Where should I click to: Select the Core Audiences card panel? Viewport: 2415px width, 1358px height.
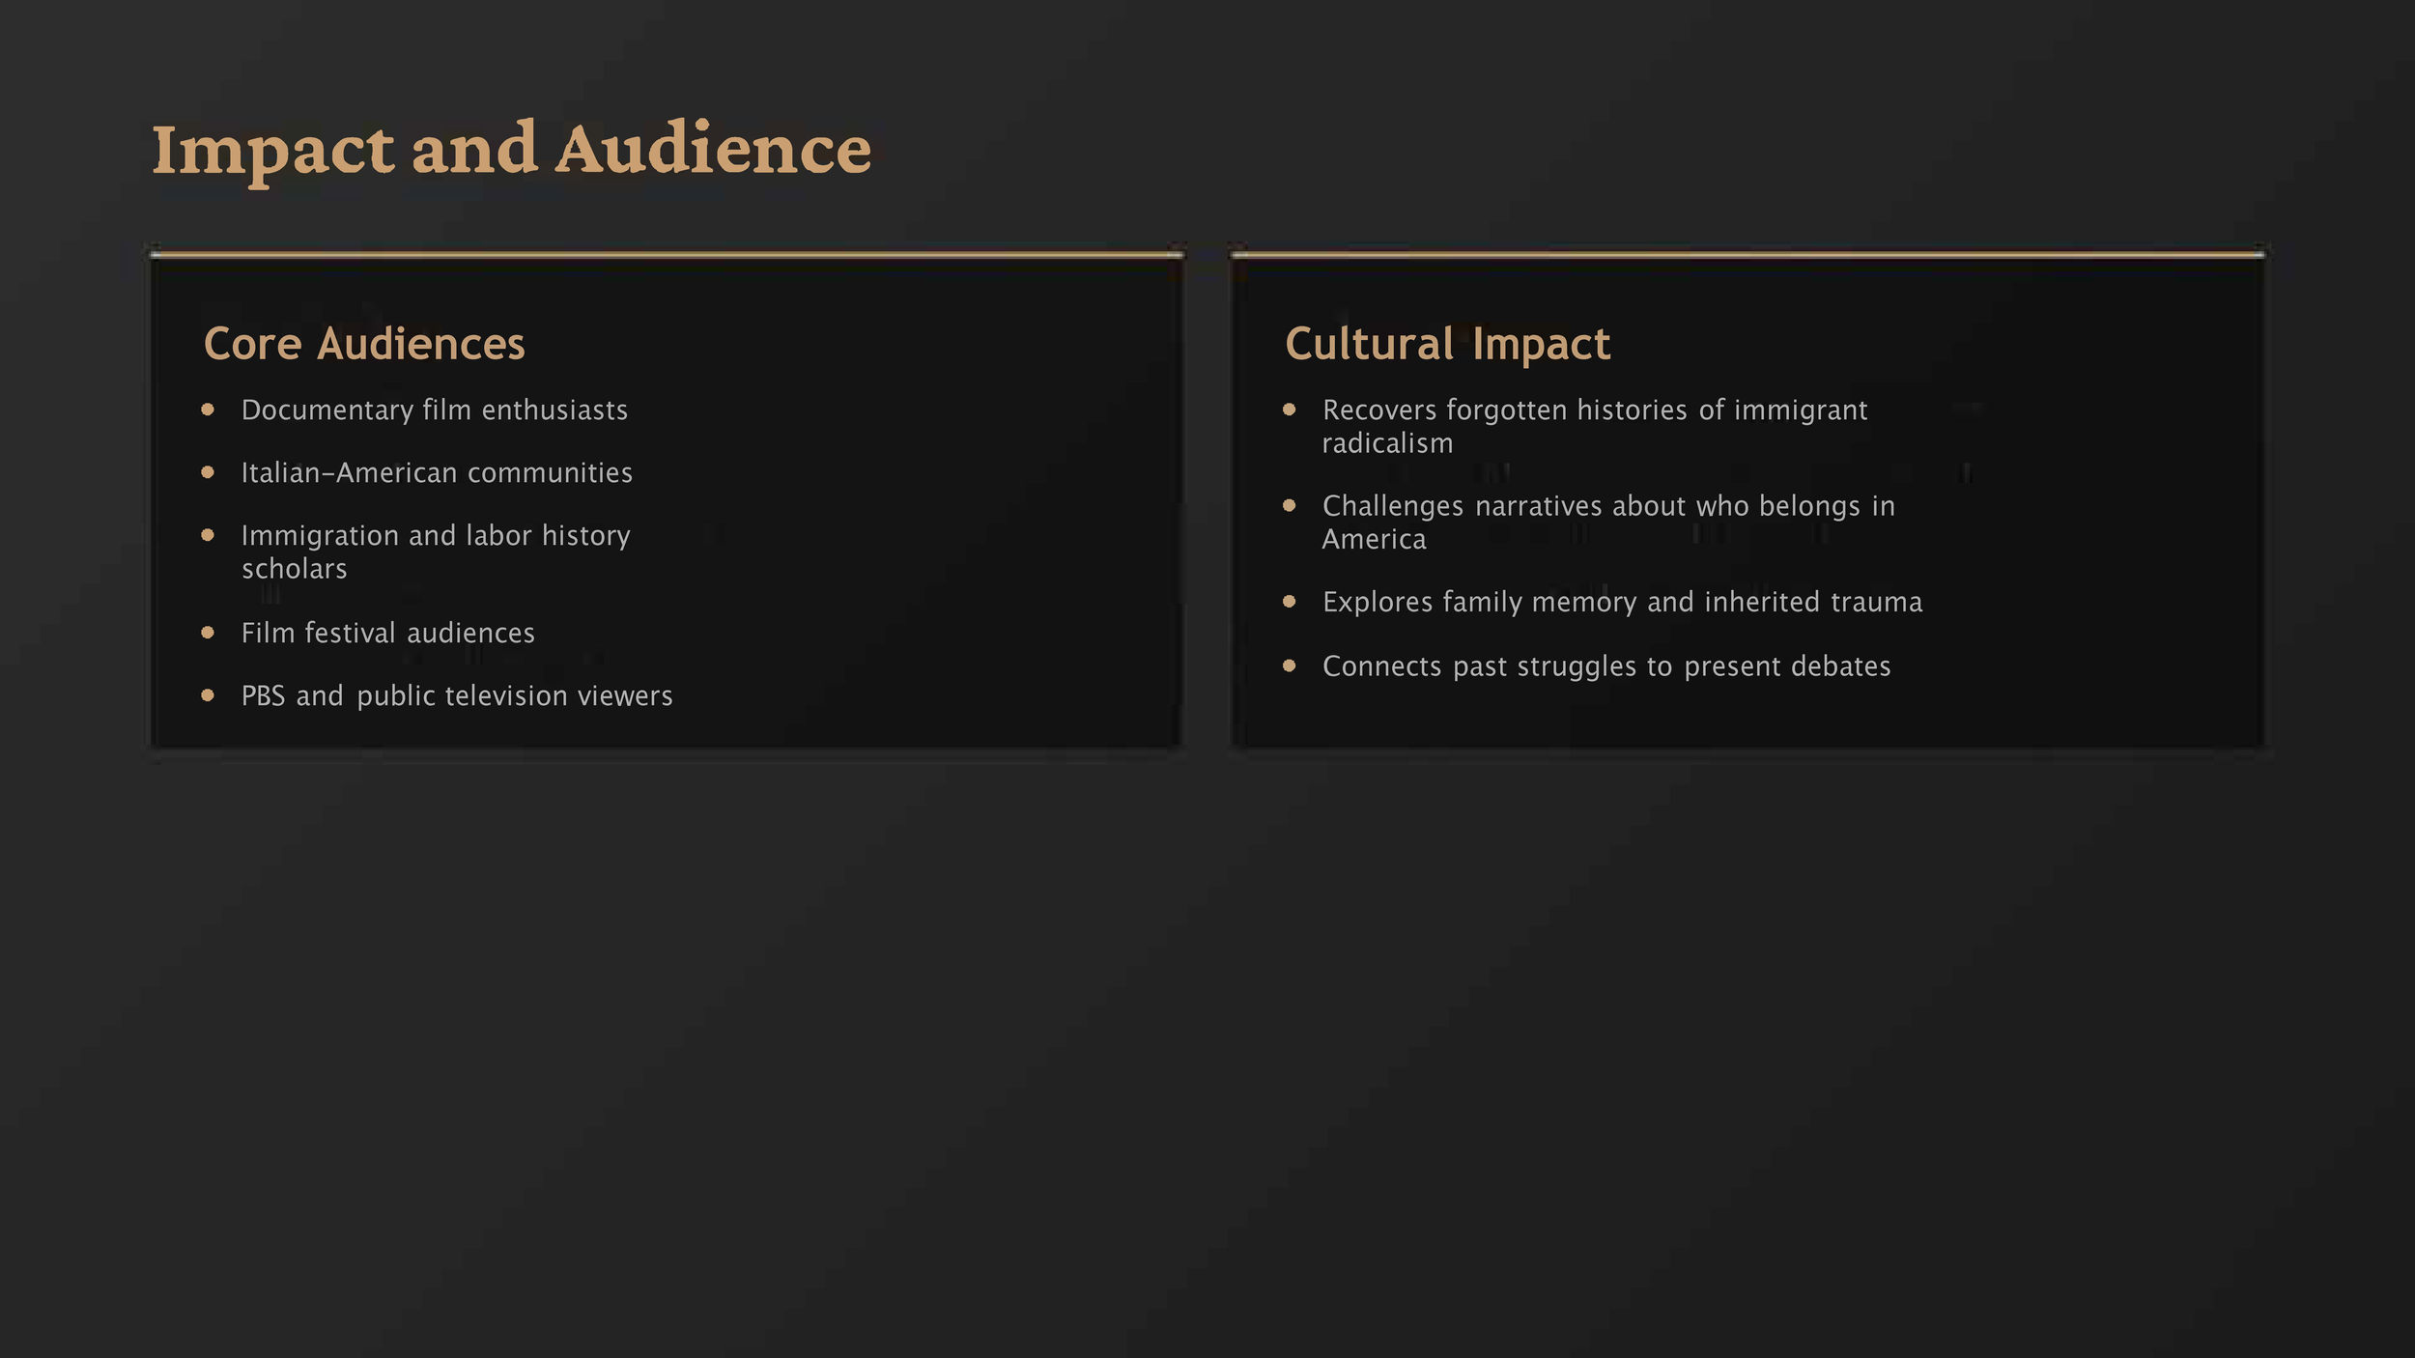click(x=667, y=502)
